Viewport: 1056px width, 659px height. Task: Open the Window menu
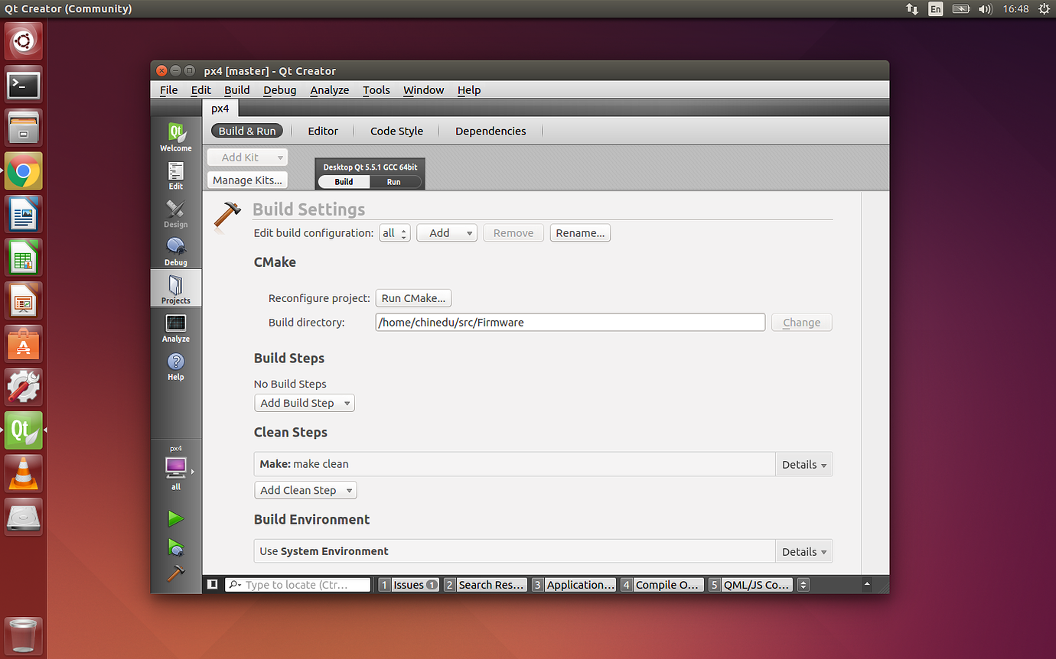(423, 90)
